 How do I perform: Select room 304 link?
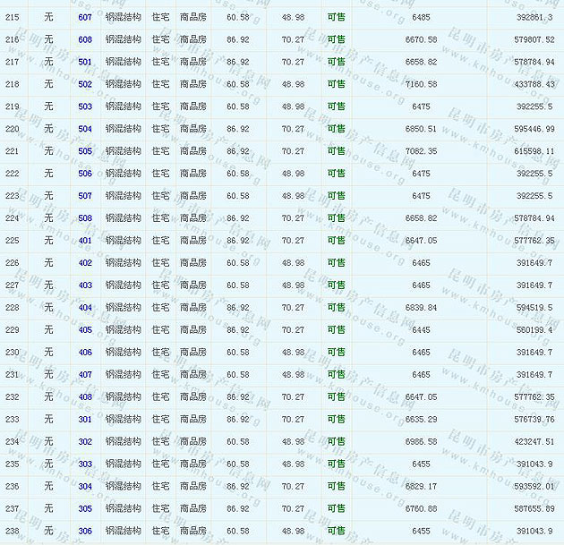pos(85,487)
